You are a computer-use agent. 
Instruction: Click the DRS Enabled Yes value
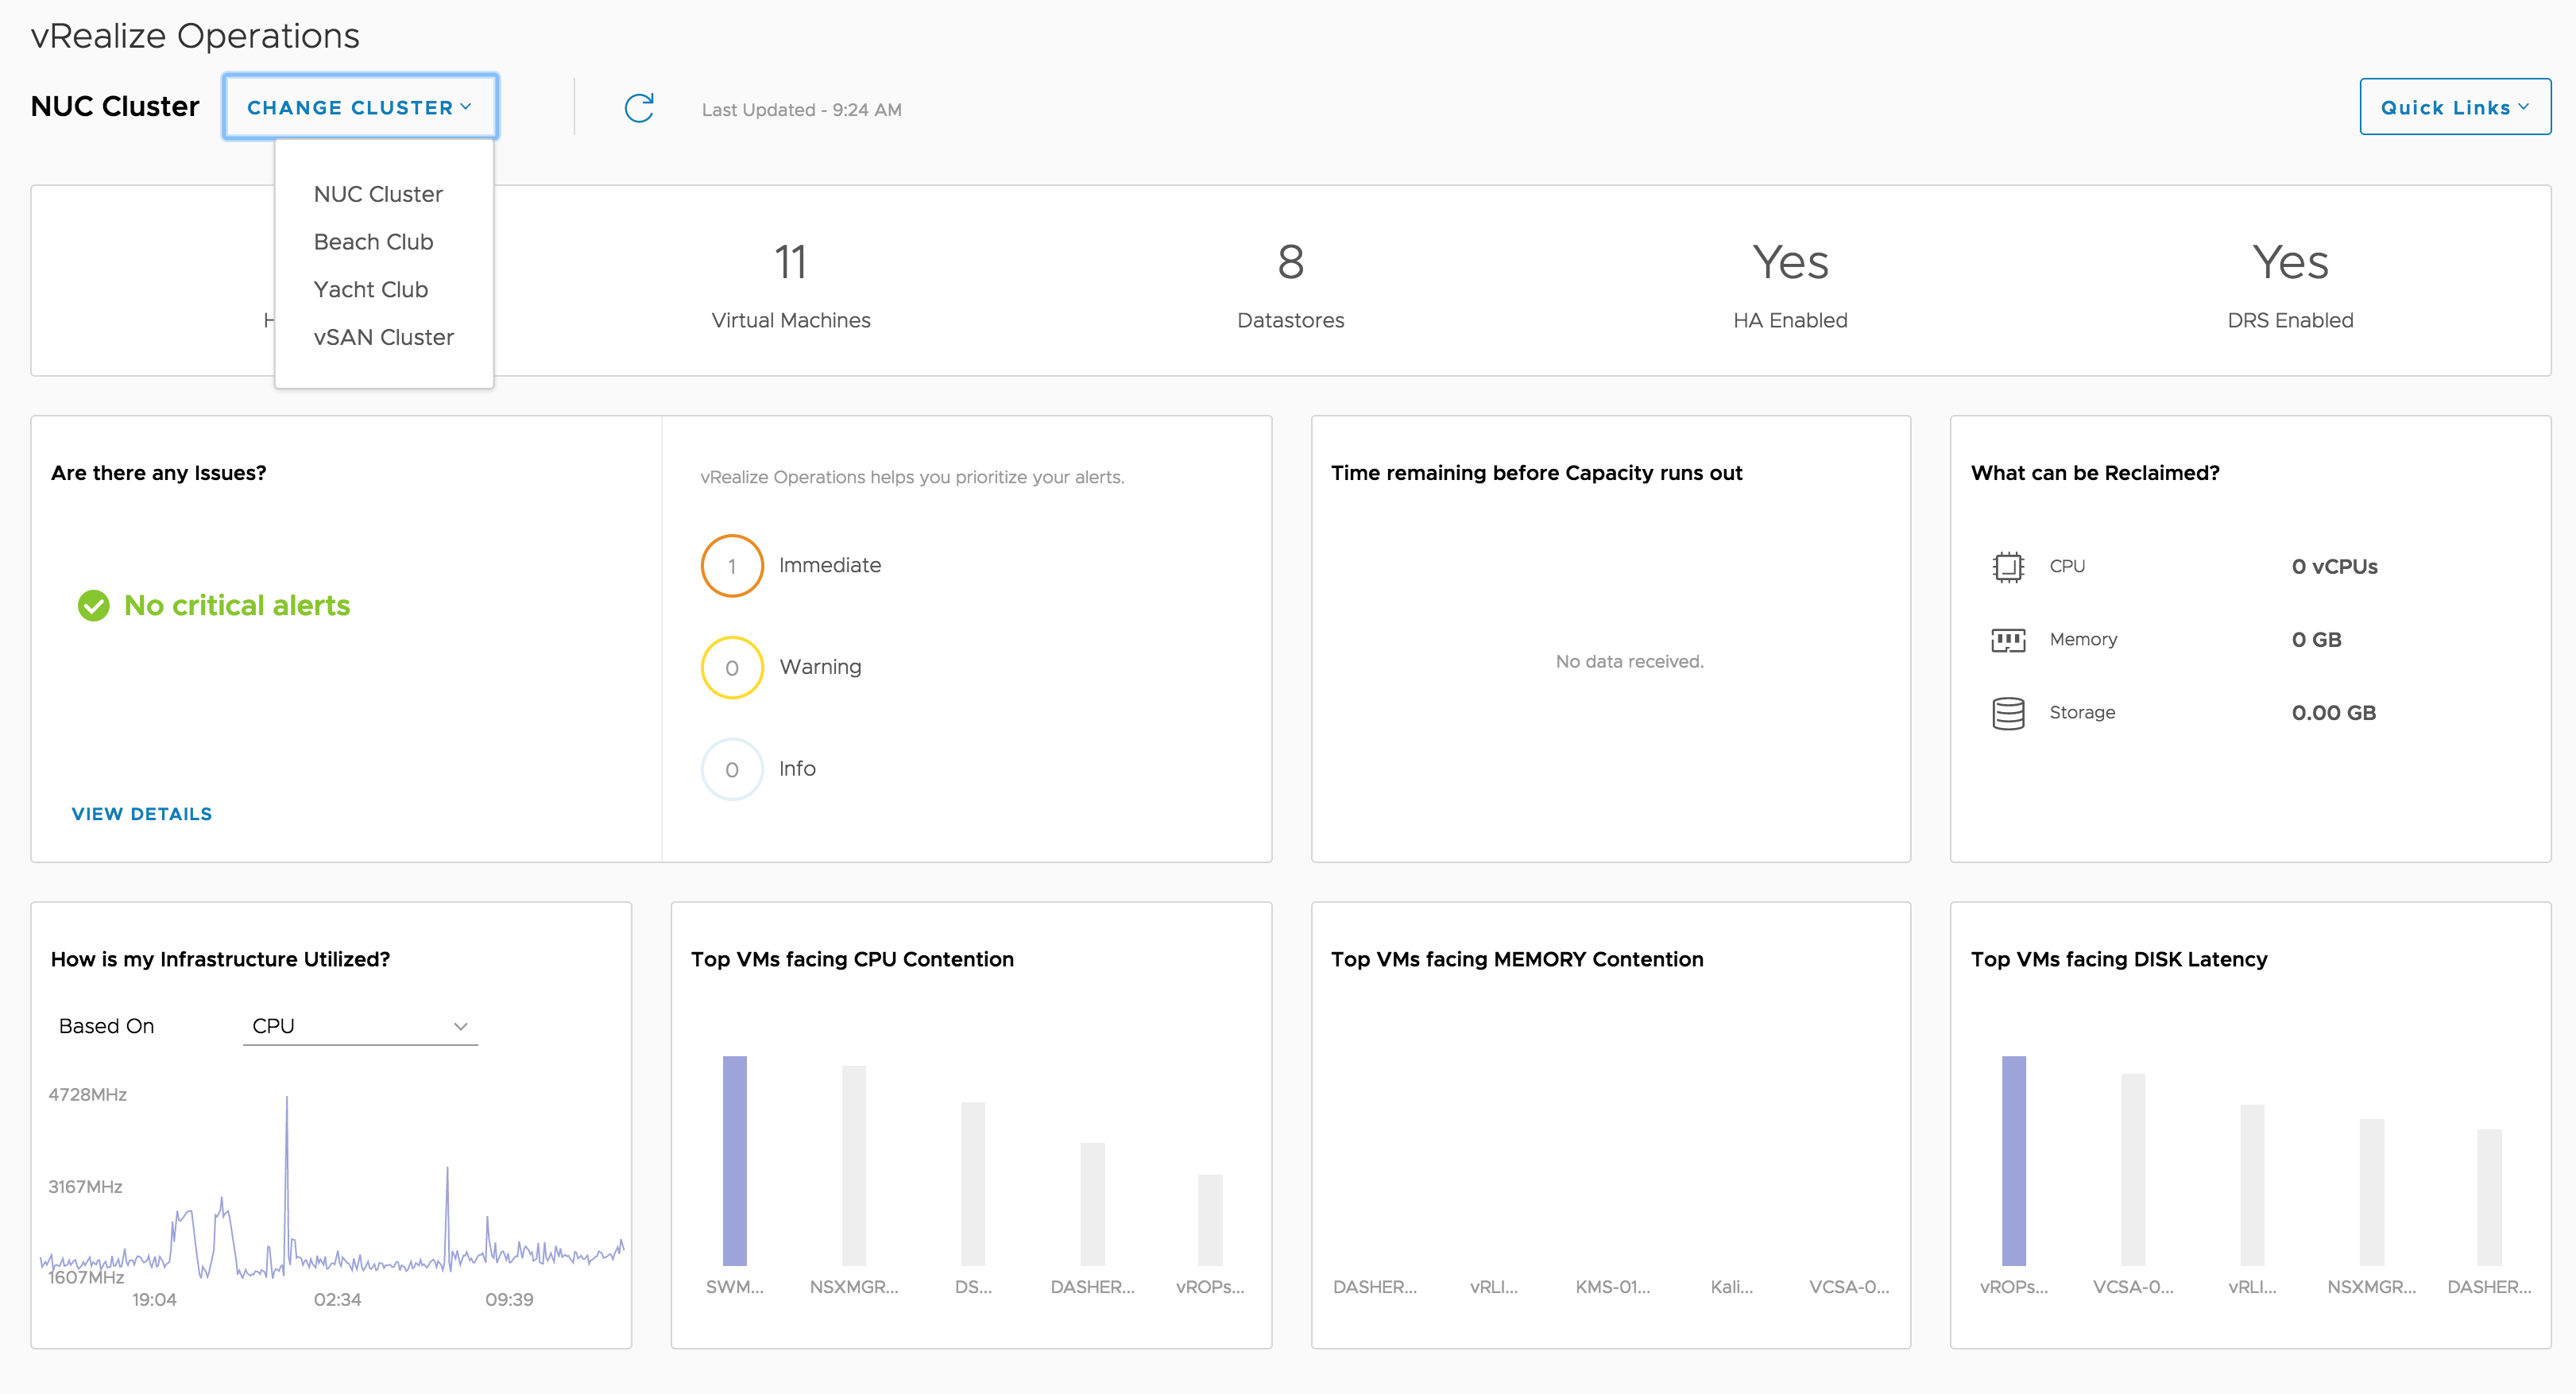click(x=2290, y=262)
